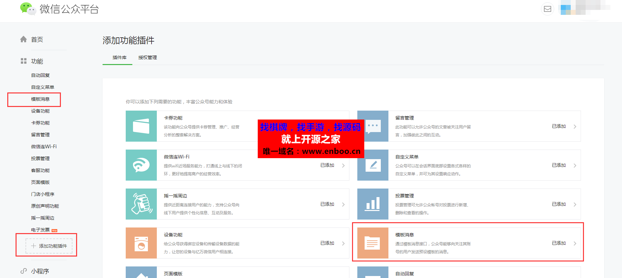Screen dimensions: 622x278
Task: Click the 自定义菜单 pencil icon
Action: [x=373, y=165]
